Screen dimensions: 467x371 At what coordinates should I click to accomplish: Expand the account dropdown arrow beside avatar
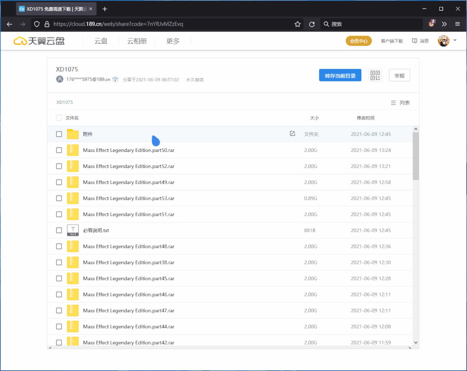click(455, 40)
